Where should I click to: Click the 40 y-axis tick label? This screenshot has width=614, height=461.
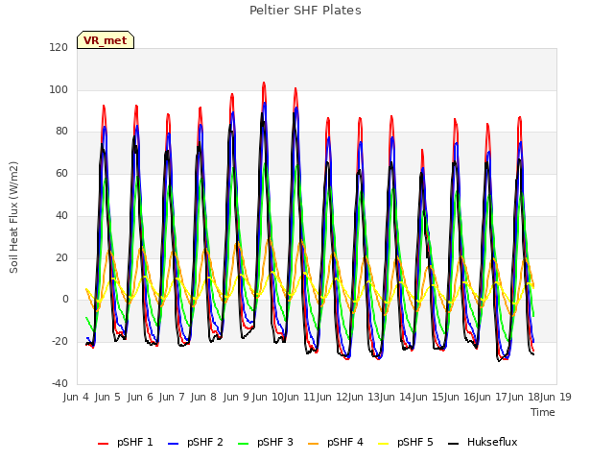[x=61, y=215]
